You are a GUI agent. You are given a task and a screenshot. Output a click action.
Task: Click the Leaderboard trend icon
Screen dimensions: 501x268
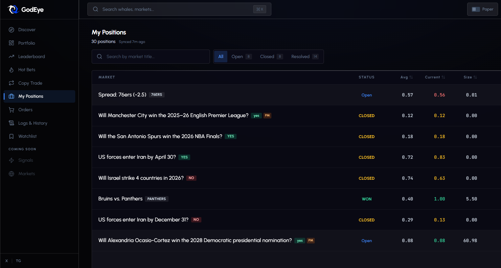(x=11, y=56)
